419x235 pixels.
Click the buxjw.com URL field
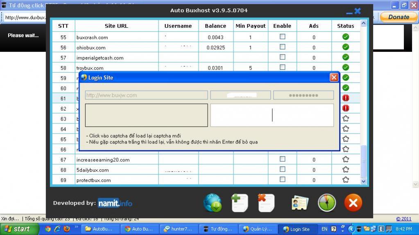coord(147,95)
